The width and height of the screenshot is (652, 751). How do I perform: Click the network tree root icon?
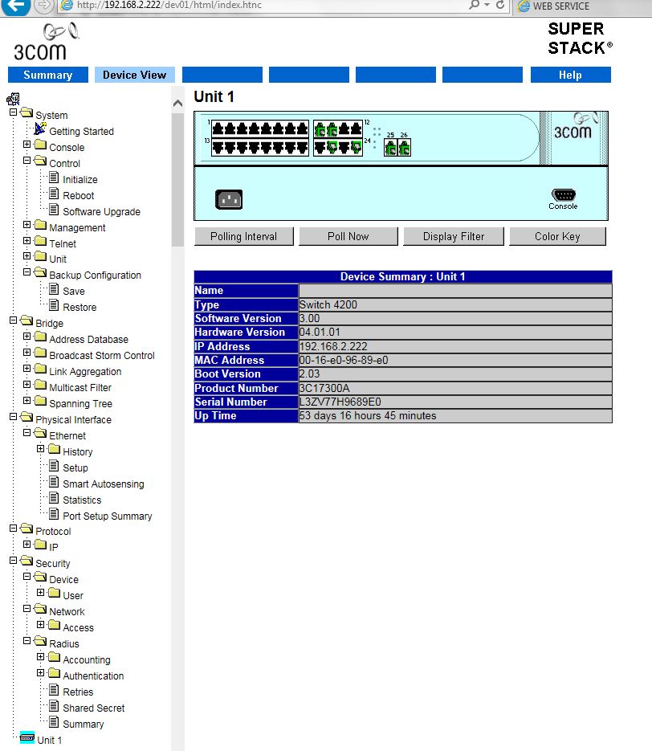13,99
